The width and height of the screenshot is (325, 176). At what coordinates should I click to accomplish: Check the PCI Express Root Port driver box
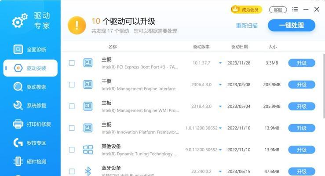click(72, 63)
